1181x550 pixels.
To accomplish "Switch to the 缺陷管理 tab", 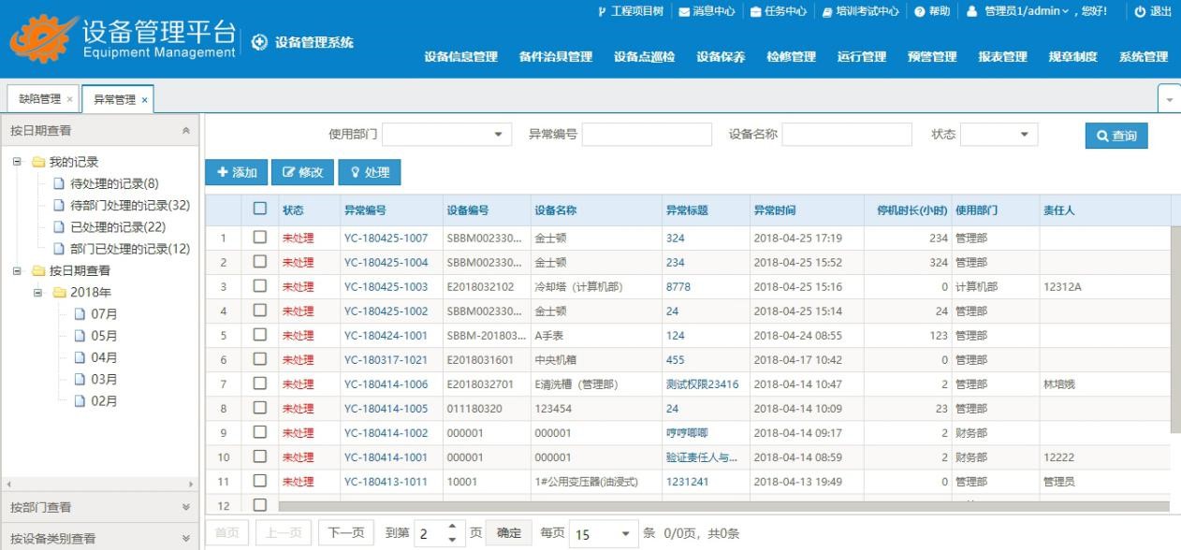I will click(x=39, y=99).
